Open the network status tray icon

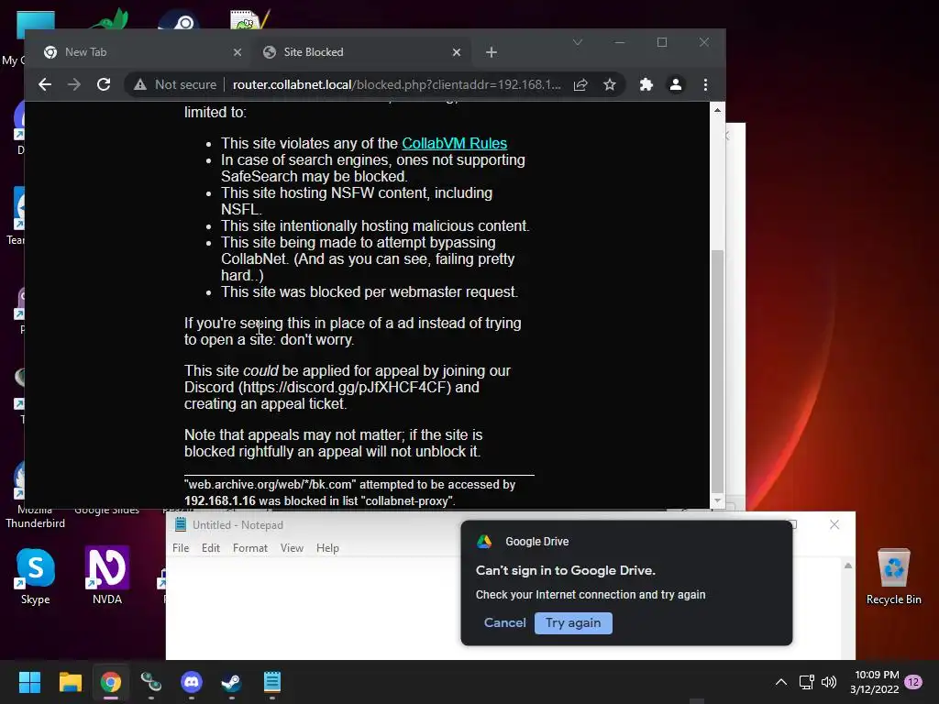pyautogui.click(x=807, y=682)
